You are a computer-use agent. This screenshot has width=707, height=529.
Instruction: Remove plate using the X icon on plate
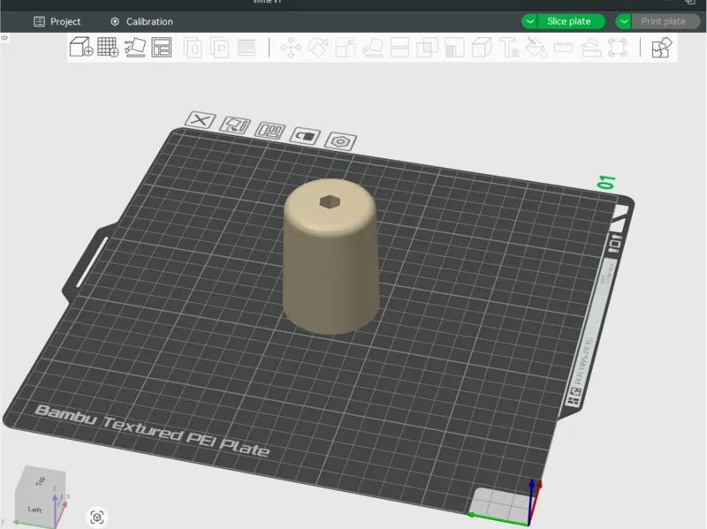point(201,120)
